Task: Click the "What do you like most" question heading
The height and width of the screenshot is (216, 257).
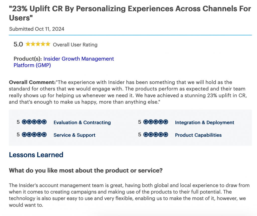Action: 86,171
